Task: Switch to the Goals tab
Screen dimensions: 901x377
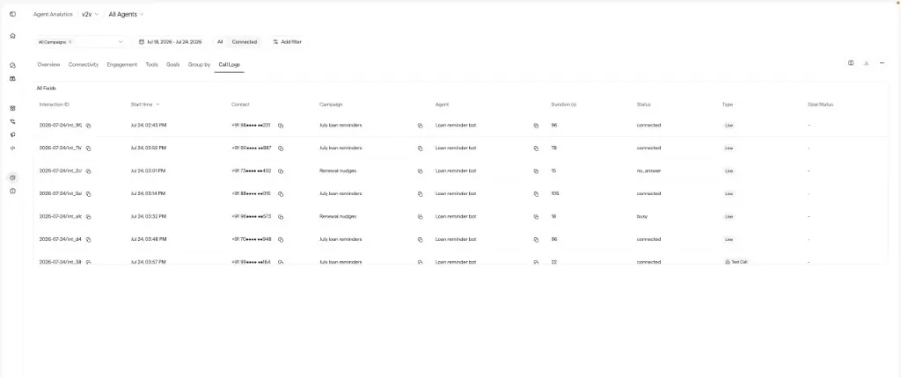Action: tap(173, 65)
